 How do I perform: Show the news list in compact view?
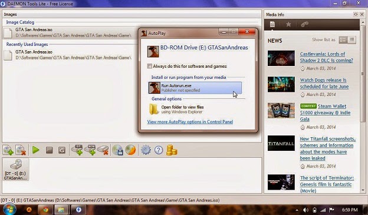coord(352,40)
